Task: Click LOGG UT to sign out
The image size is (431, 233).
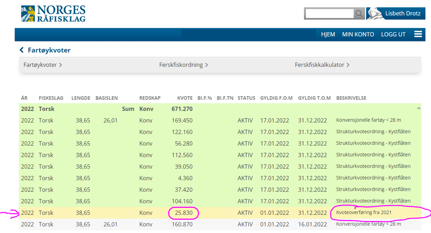Action: point(393,34)
